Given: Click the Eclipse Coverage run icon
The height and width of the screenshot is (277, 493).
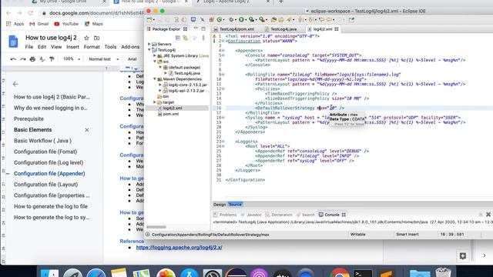Looking at the screenshot, I should point(251,19).
